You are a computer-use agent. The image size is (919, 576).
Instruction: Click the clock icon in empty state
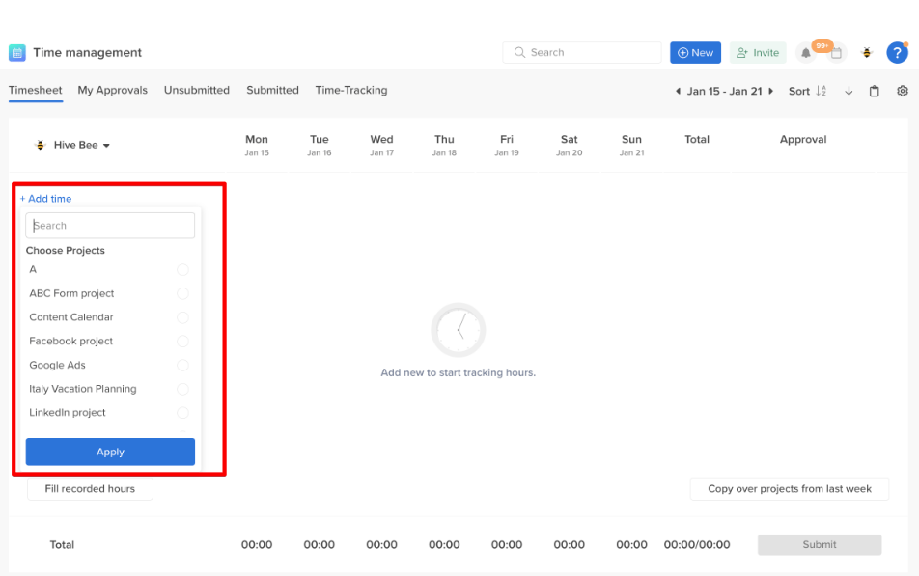459,330
